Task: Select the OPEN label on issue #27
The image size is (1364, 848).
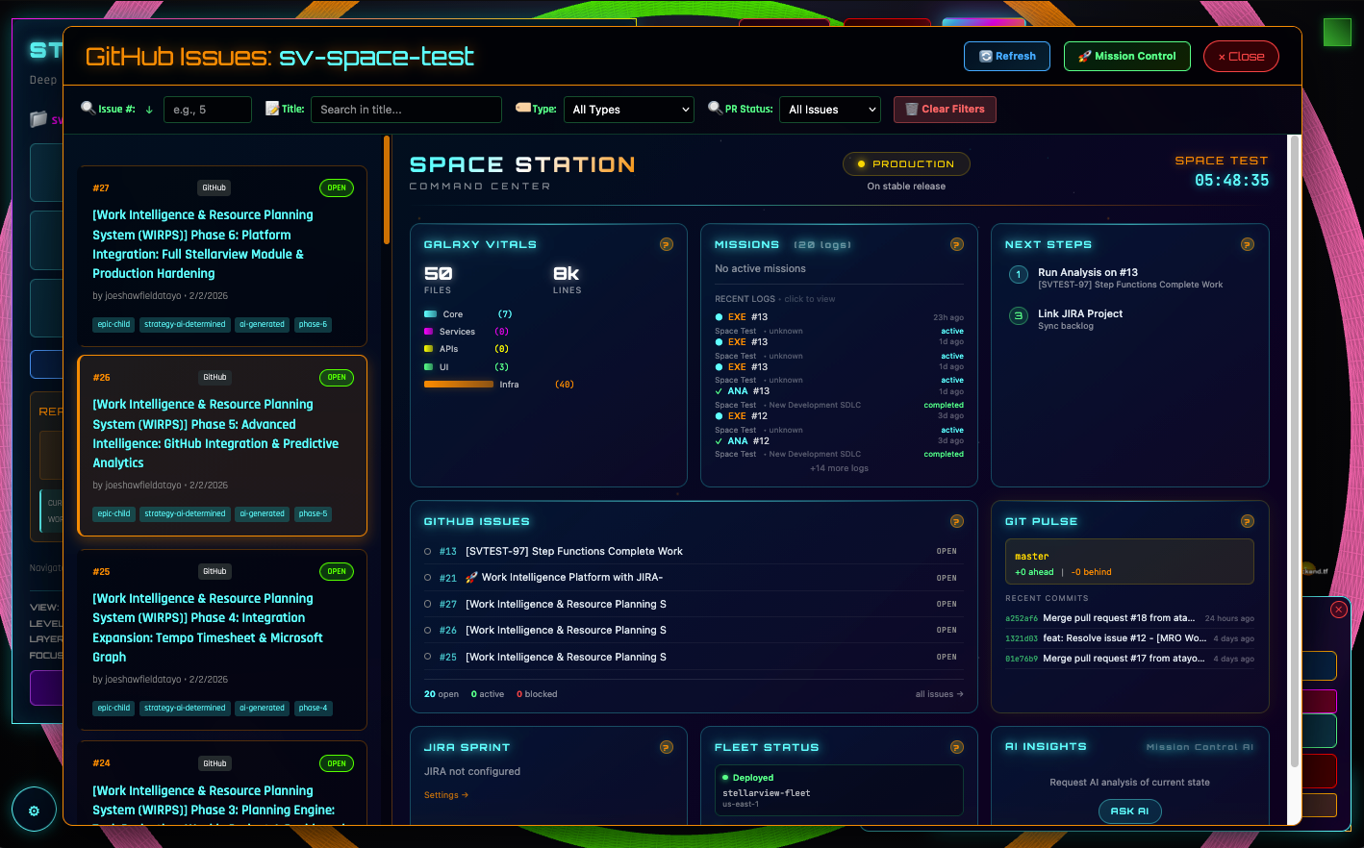Action: tap(337, 187)
